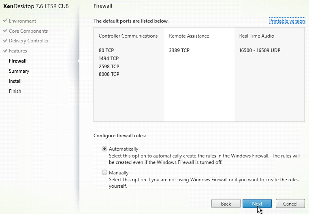Select the Finish step in sidebar

pos(15,91)
